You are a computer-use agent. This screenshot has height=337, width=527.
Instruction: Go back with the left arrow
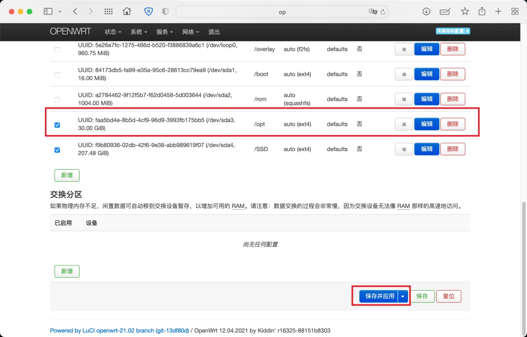[75, 11]
